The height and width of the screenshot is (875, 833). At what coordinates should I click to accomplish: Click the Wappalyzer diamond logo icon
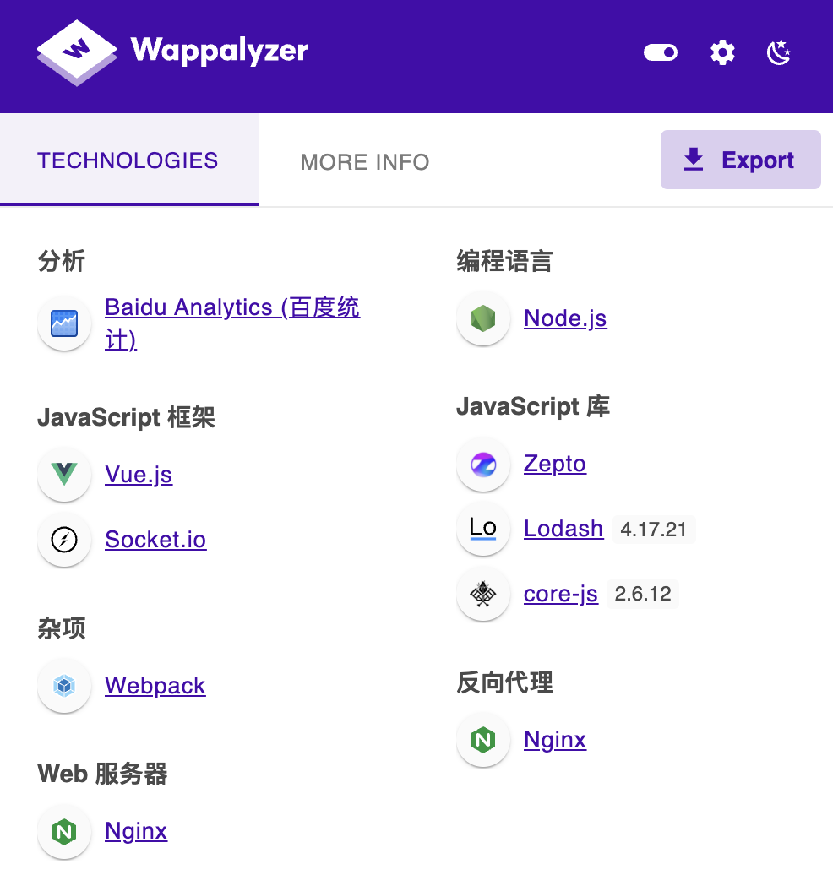pos(77,52)
